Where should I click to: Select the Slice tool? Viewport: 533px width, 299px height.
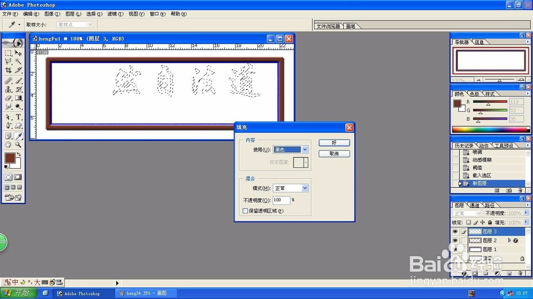18,70
